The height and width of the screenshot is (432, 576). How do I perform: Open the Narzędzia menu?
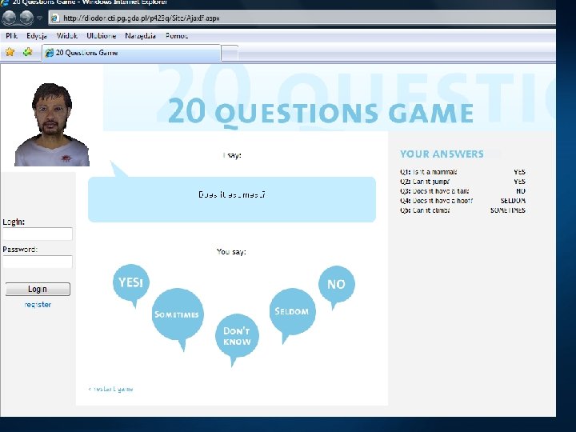140,36
